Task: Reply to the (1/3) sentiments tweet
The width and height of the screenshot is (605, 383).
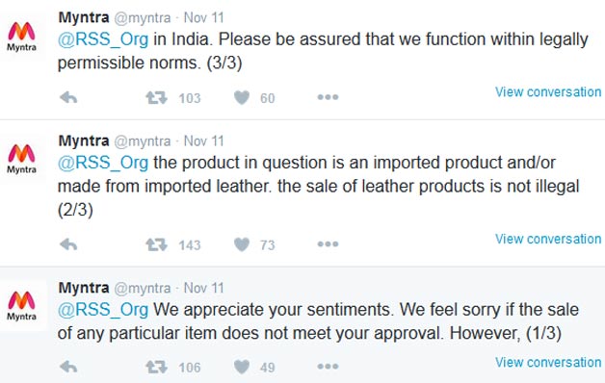Action: (x=68, y=367)
